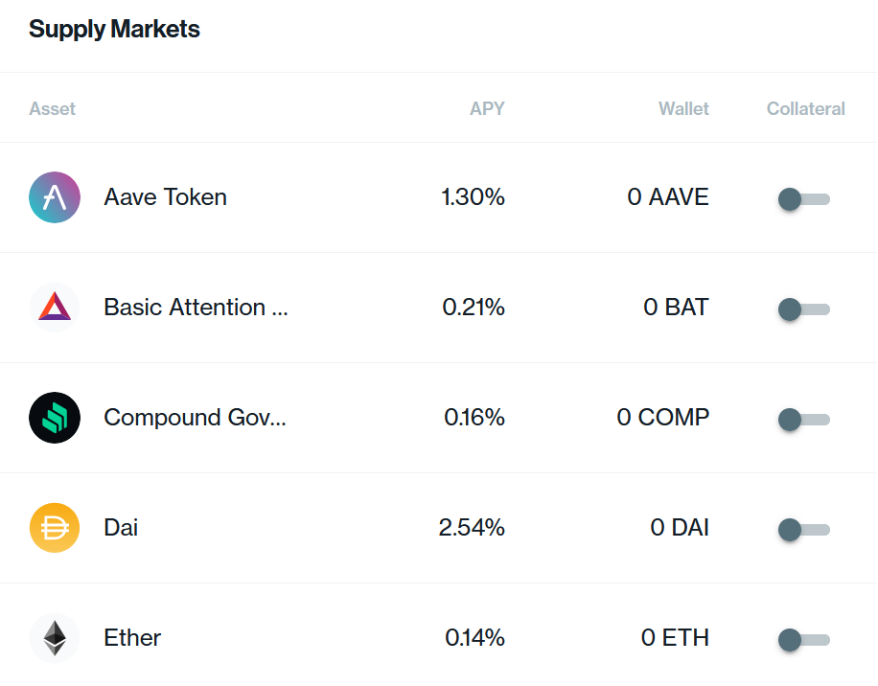The image size is (878, 686).
Task: Select the Basic Attention market name
Action: pos(196,308)
